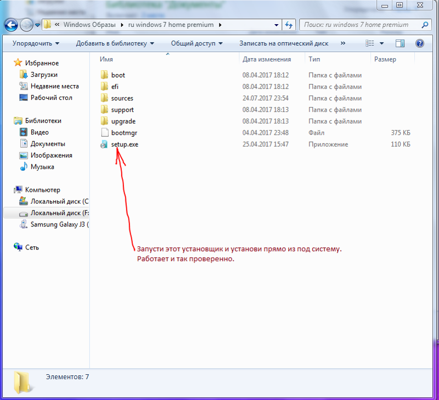Click the change view icon
The height and width of the screenshot is (400, 439).
tap(369, 43)
